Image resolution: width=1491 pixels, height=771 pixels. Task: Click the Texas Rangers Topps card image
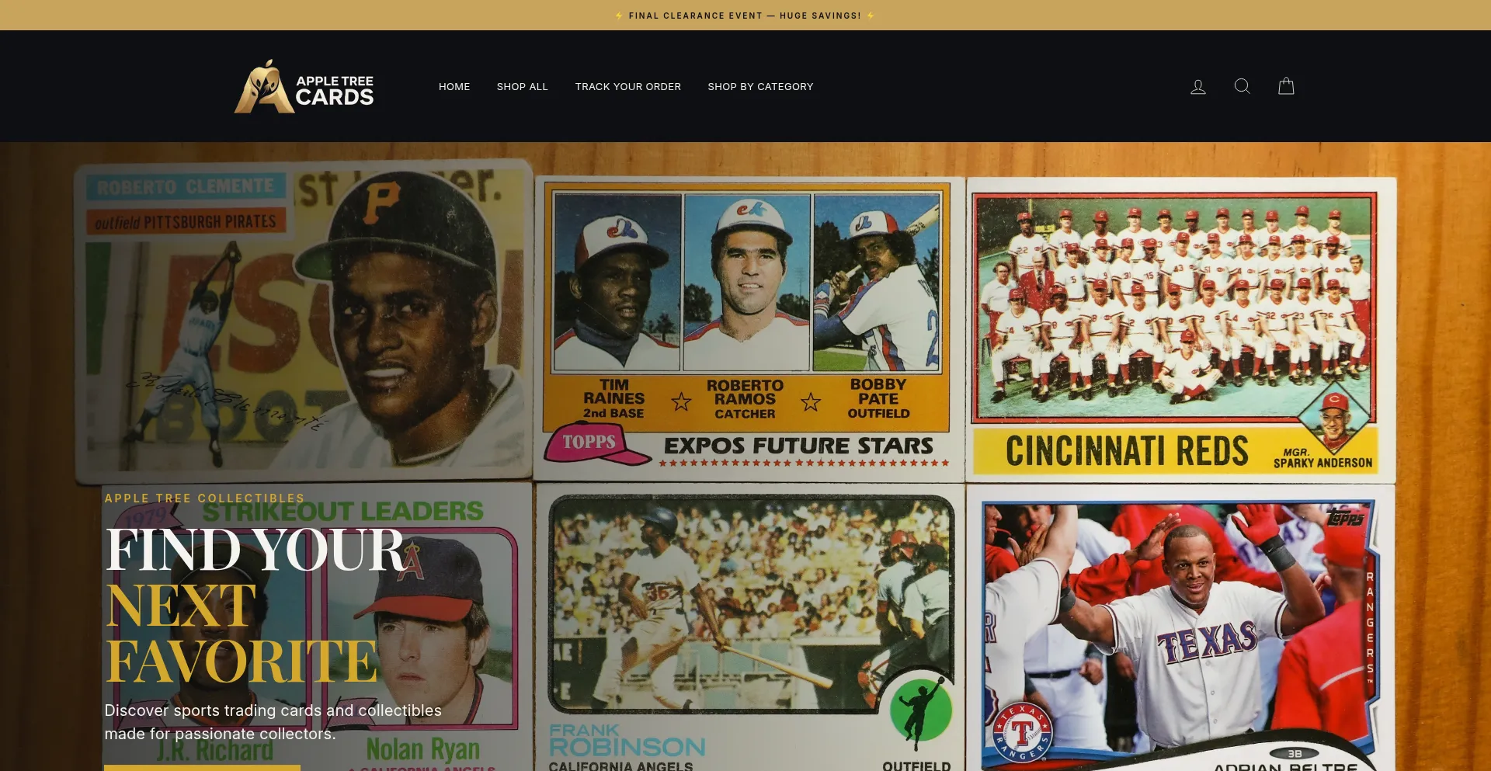click(x=1181, y=627)
